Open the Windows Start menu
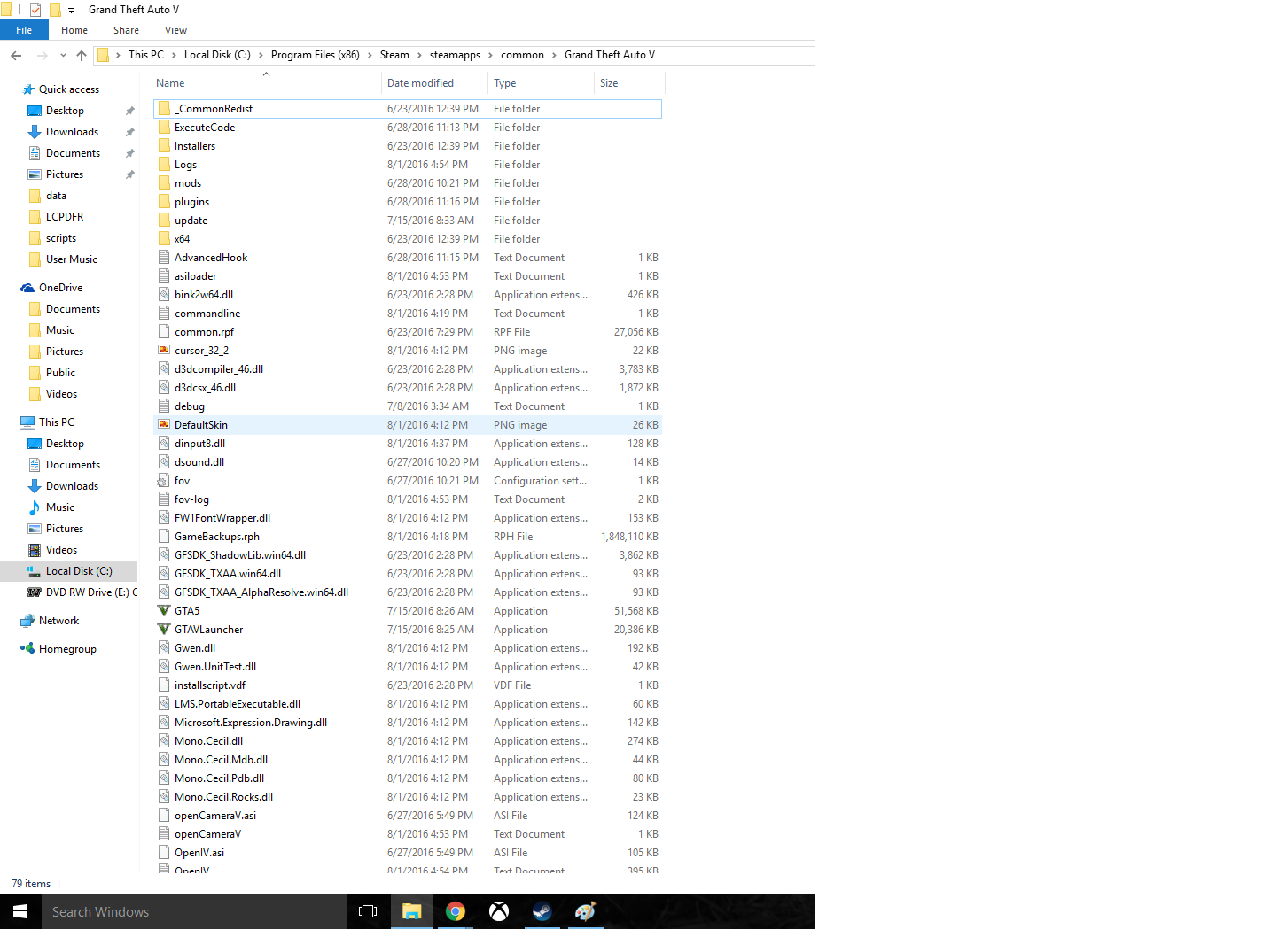The height and width of the screenshot is (929, 1271). pos(20,911)
